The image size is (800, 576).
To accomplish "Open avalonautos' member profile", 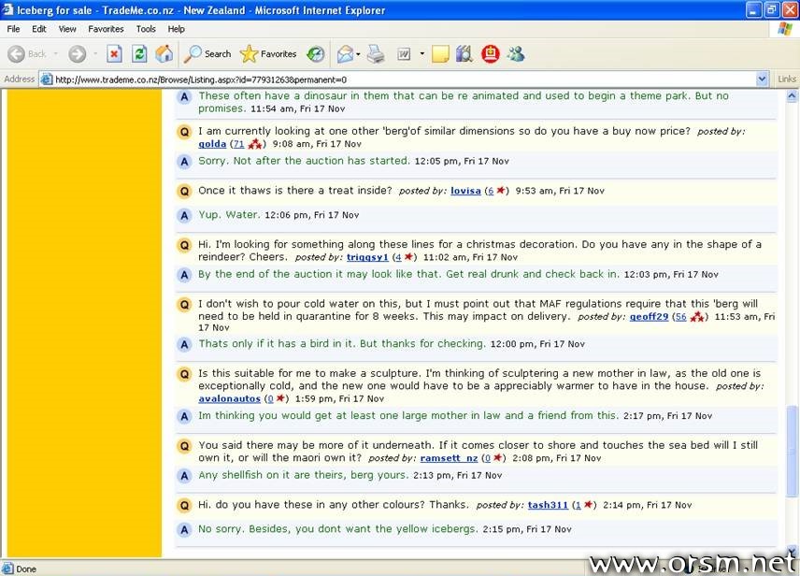I will [x=229, y=399].
